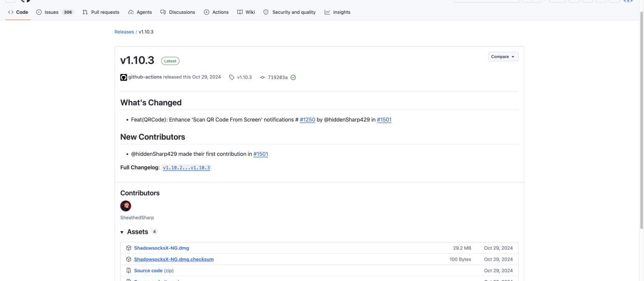Click the zip file icon for Source code
The image size is (644, 281).
coord(129,270)
